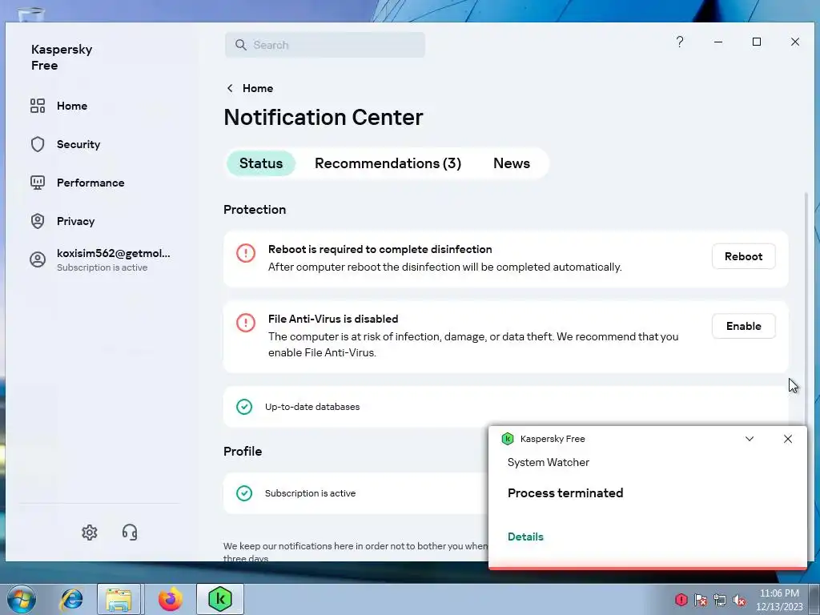Image resolution: width=820 pixels, height=615 pixels.
Task: Open the Performance monitor section
Action: (78, 183)
